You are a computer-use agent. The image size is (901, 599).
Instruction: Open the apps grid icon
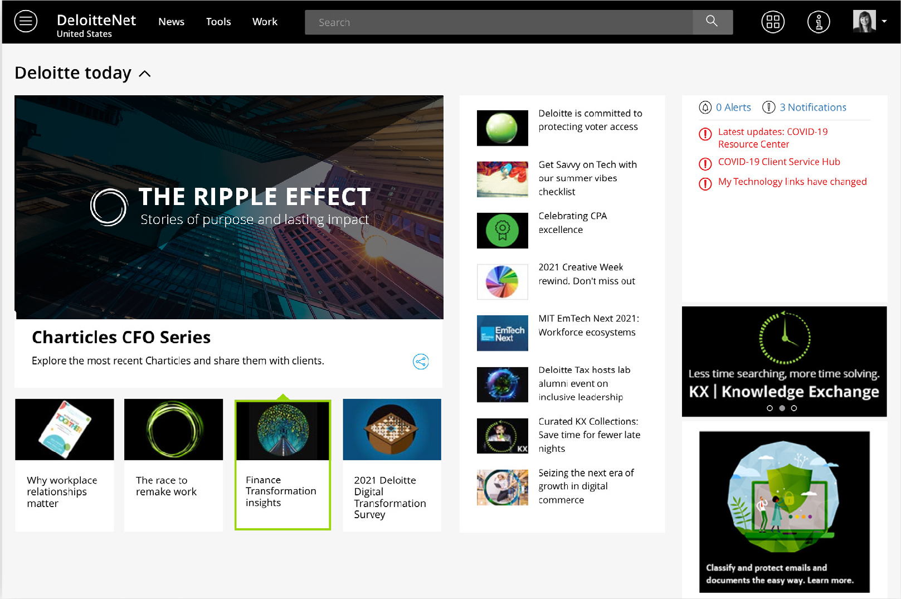(773, 22)
